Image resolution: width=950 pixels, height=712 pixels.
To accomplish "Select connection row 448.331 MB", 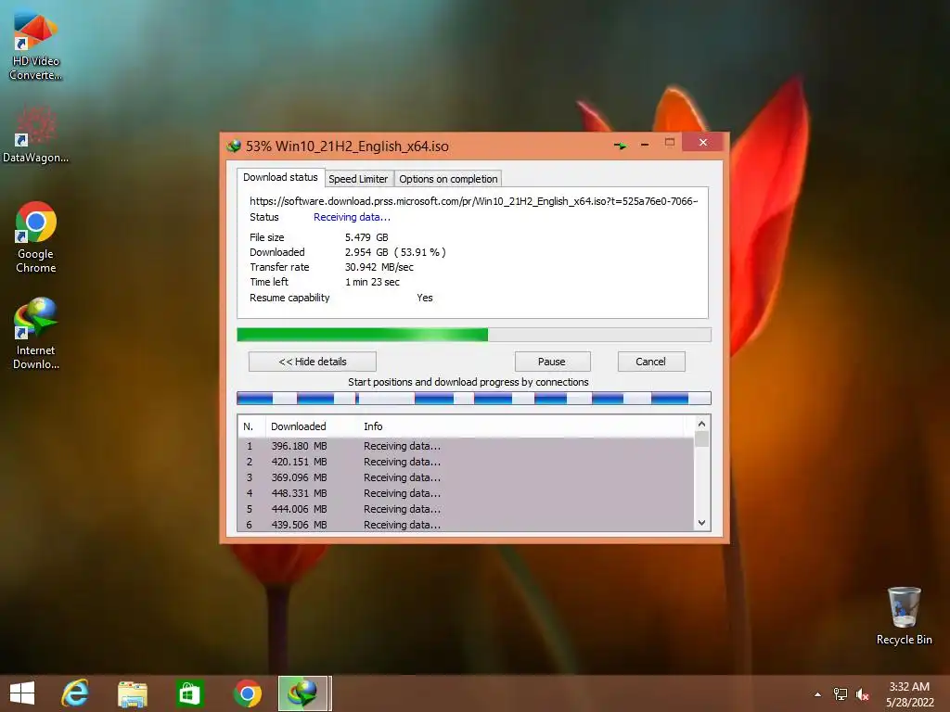I will [x=466, y=493].
